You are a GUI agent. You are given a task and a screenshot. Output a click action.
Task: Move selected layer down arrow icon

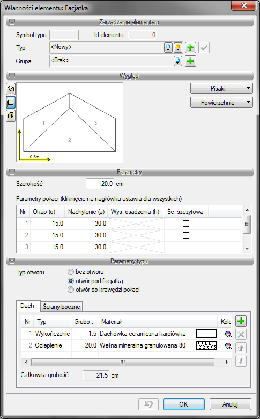click(241, 362)
